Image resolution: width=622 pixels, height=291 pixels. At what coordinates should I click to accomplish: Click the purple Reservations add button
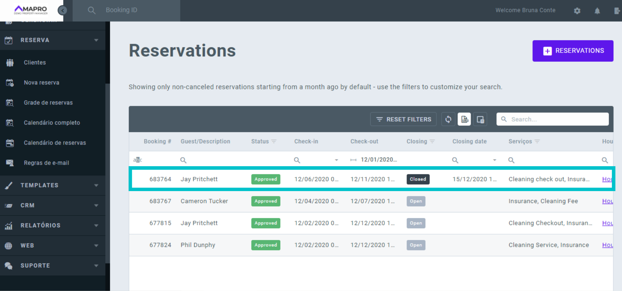(x=572, y=51)
